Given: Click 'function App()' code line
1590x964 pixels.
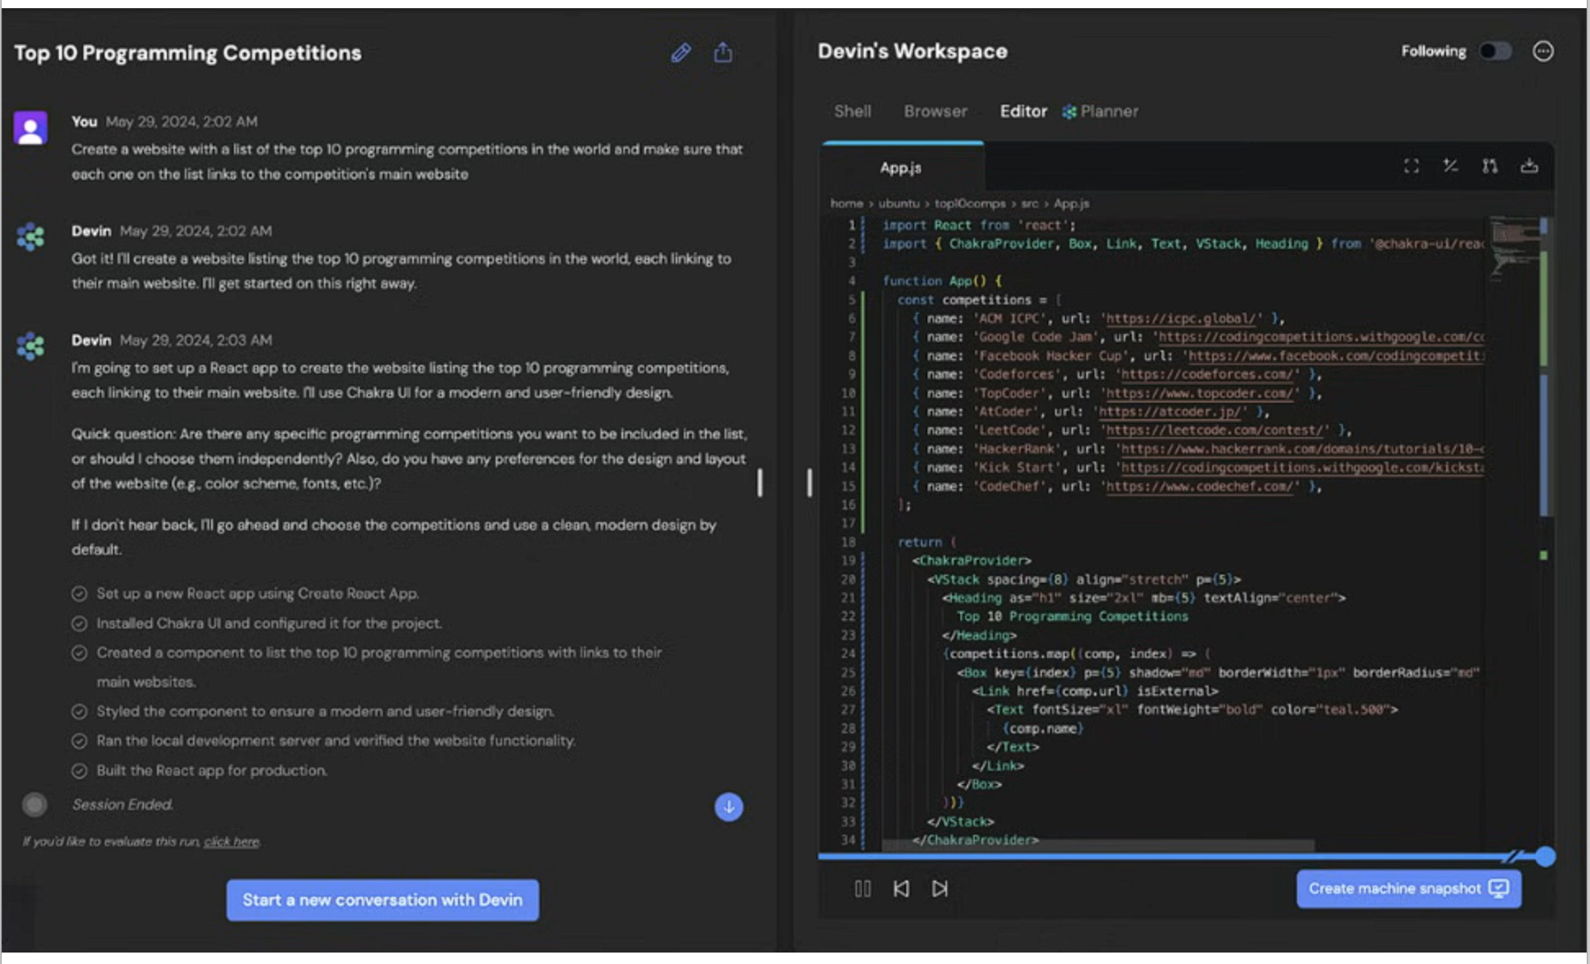Looking at the screenshot, I should pyautogui.click(x=941, y=281).
